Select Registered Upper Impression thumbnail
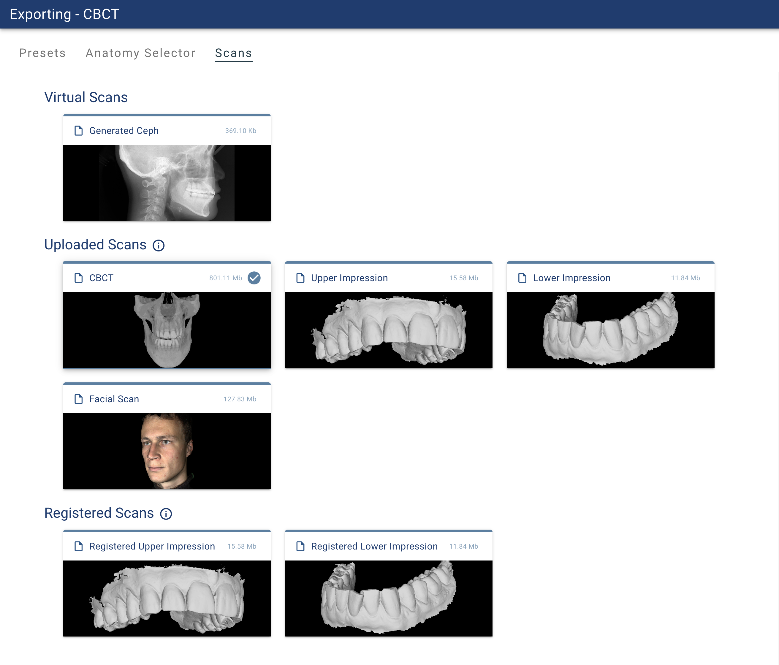Viewport: 779px width, 665px height. coord(167,598)
